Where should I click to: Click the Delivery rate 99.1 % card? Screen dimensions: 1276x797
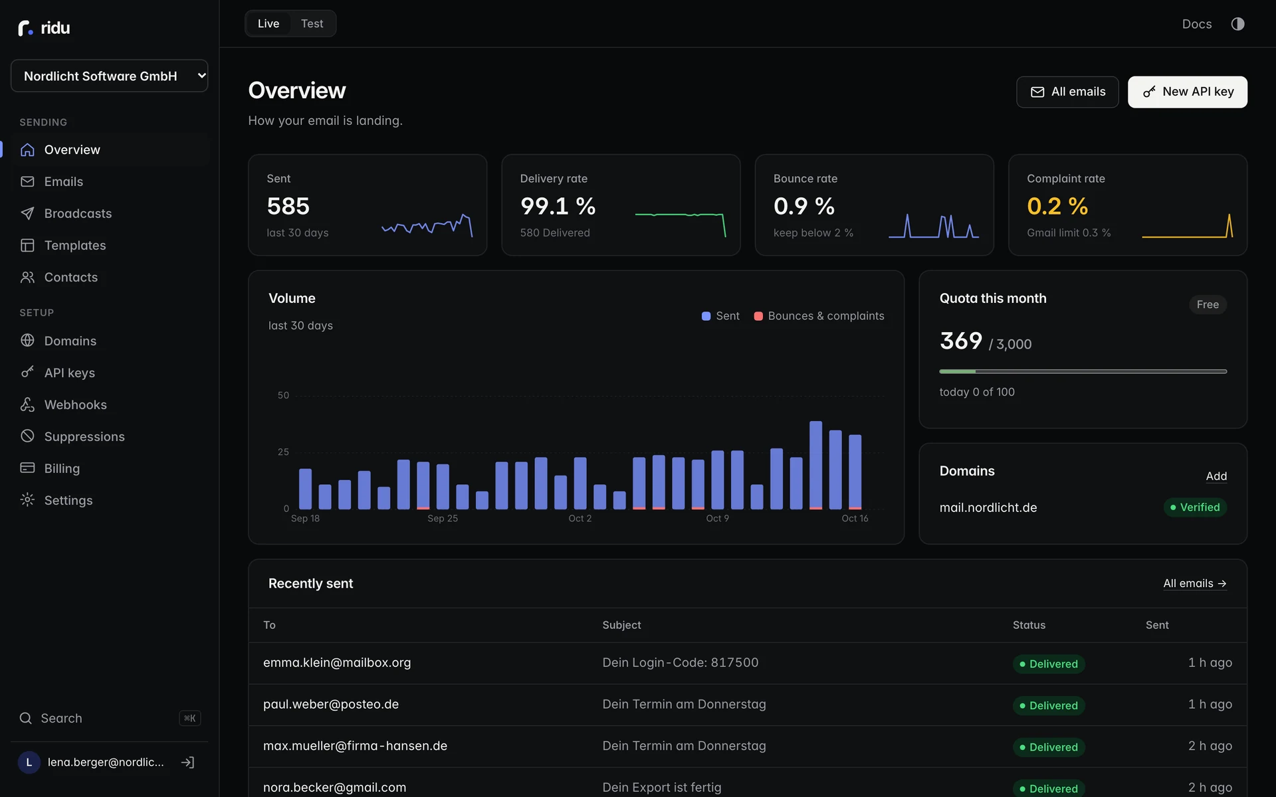pyautogui.click(x=621, y=205)
